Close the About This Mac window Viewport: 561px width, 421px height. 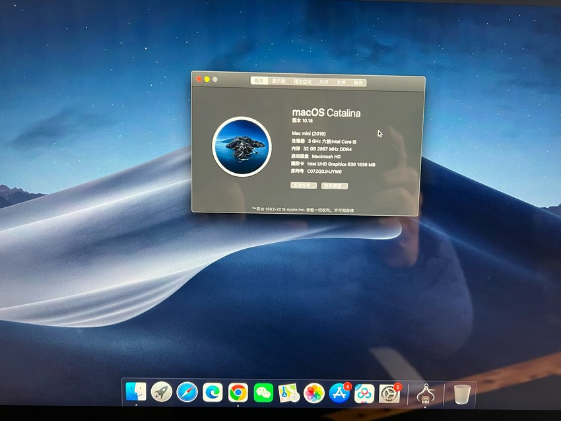(199, 79)
